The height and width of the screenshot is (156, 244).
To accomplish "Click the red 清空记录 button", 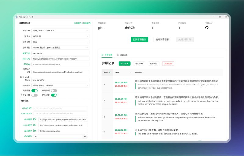I will [x=168, y=63].
